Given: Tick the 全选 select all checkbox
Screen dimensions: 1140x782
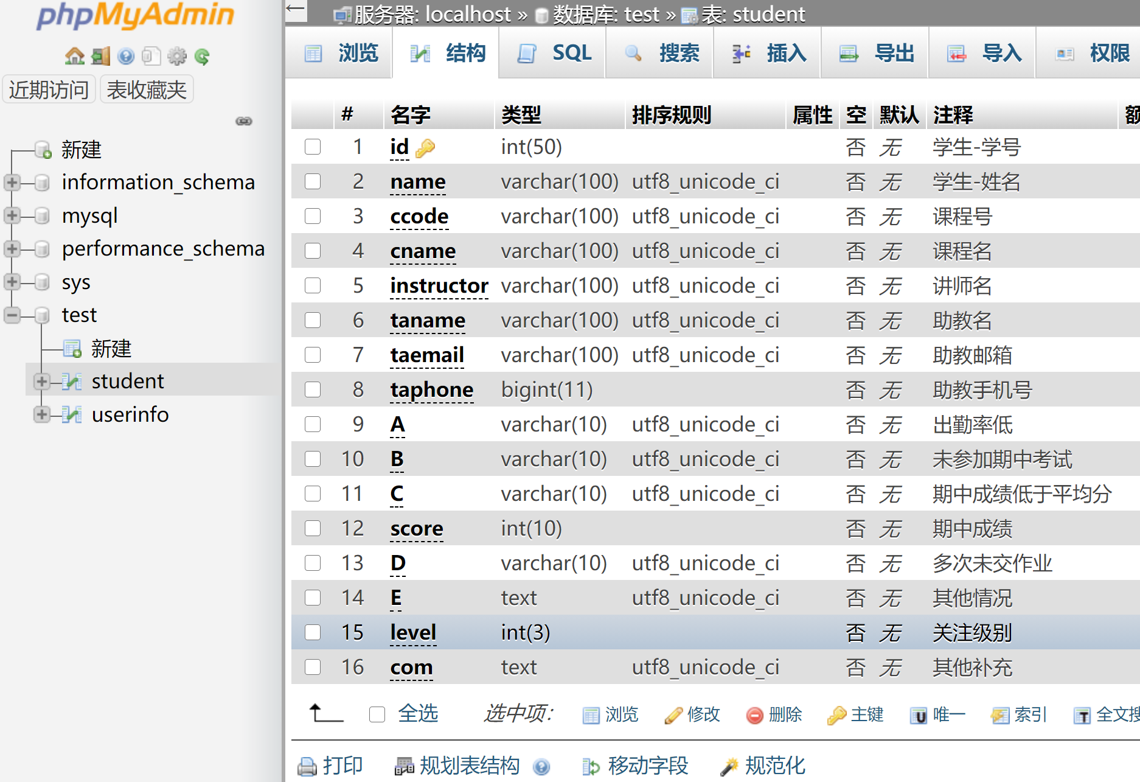Looking at the screenshot, I should tap(377, 714).
